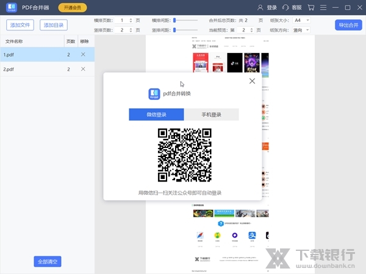Image resolution: width=366 pixels, height=274 pixels.
Task: Click the 横排页数 spinner arrows
Action: [x=131, y=20]
